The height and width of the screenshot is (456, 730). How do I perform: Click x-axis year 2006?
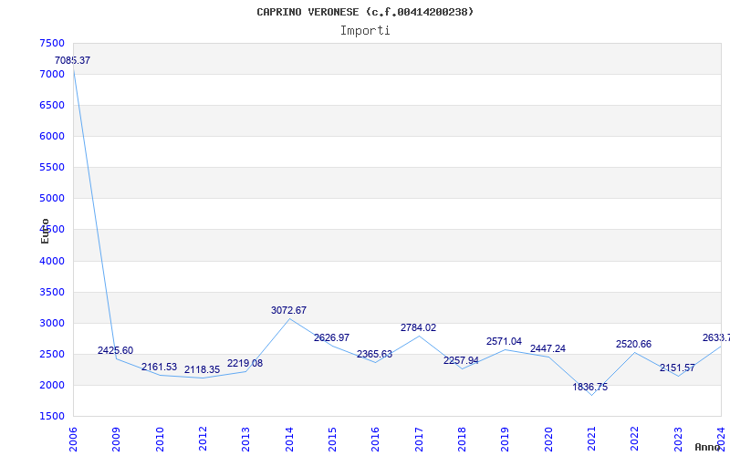point(73,440)
